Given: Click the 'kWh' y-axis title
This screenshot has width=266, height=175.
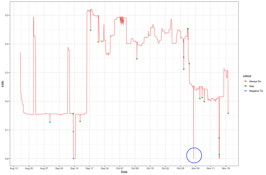Looking at the screenshot, I should tap(2, 84).
